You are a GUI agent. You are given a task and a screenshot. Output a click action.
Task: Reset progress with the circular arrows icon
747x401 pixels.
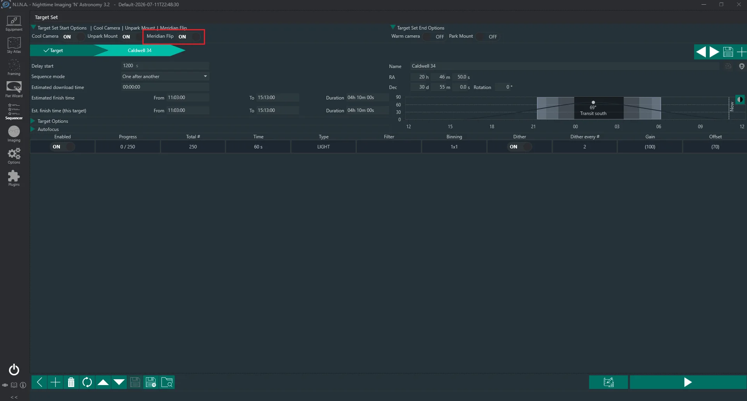click(87, 382)
